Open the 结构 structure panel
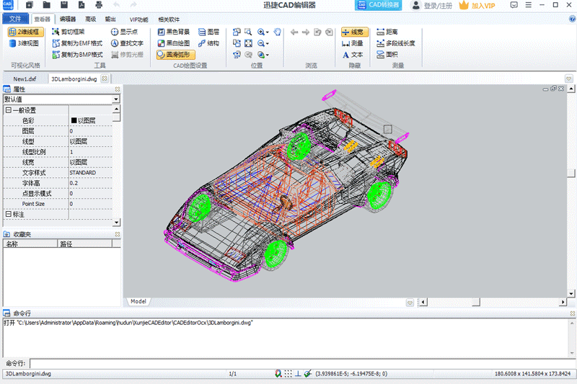 point(208,43)
